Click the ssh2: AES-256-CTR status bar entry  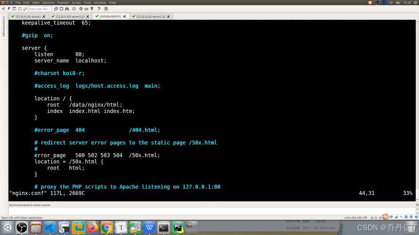[356, 218]
